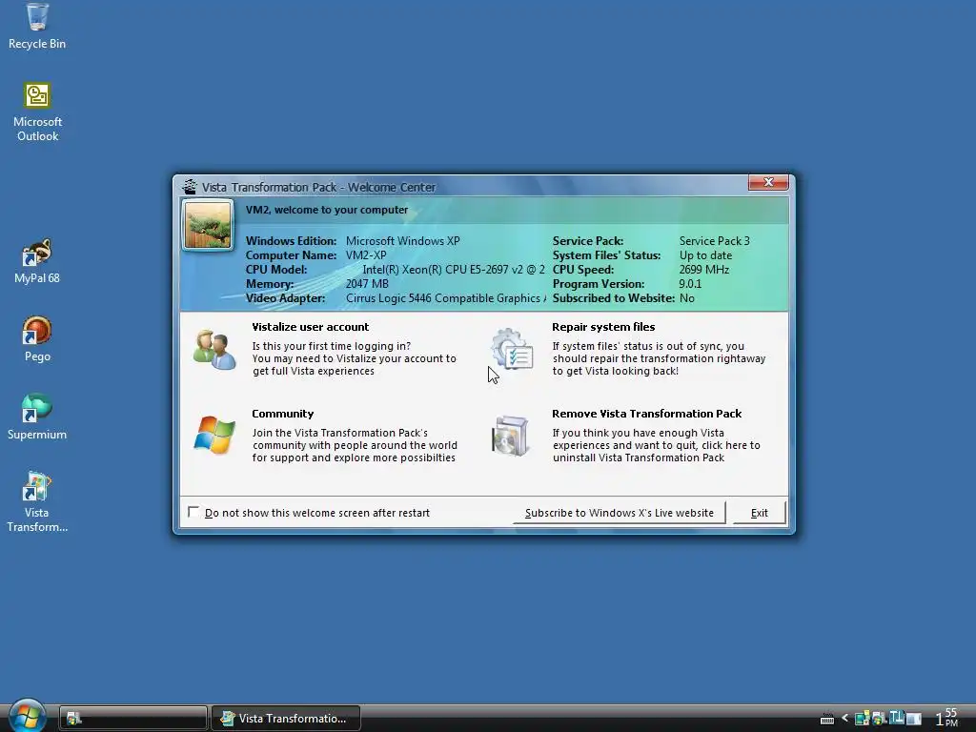This screenshot has height=732, width=976.
Task: Click the Vistalize user account heading
Action: [310, 327]
